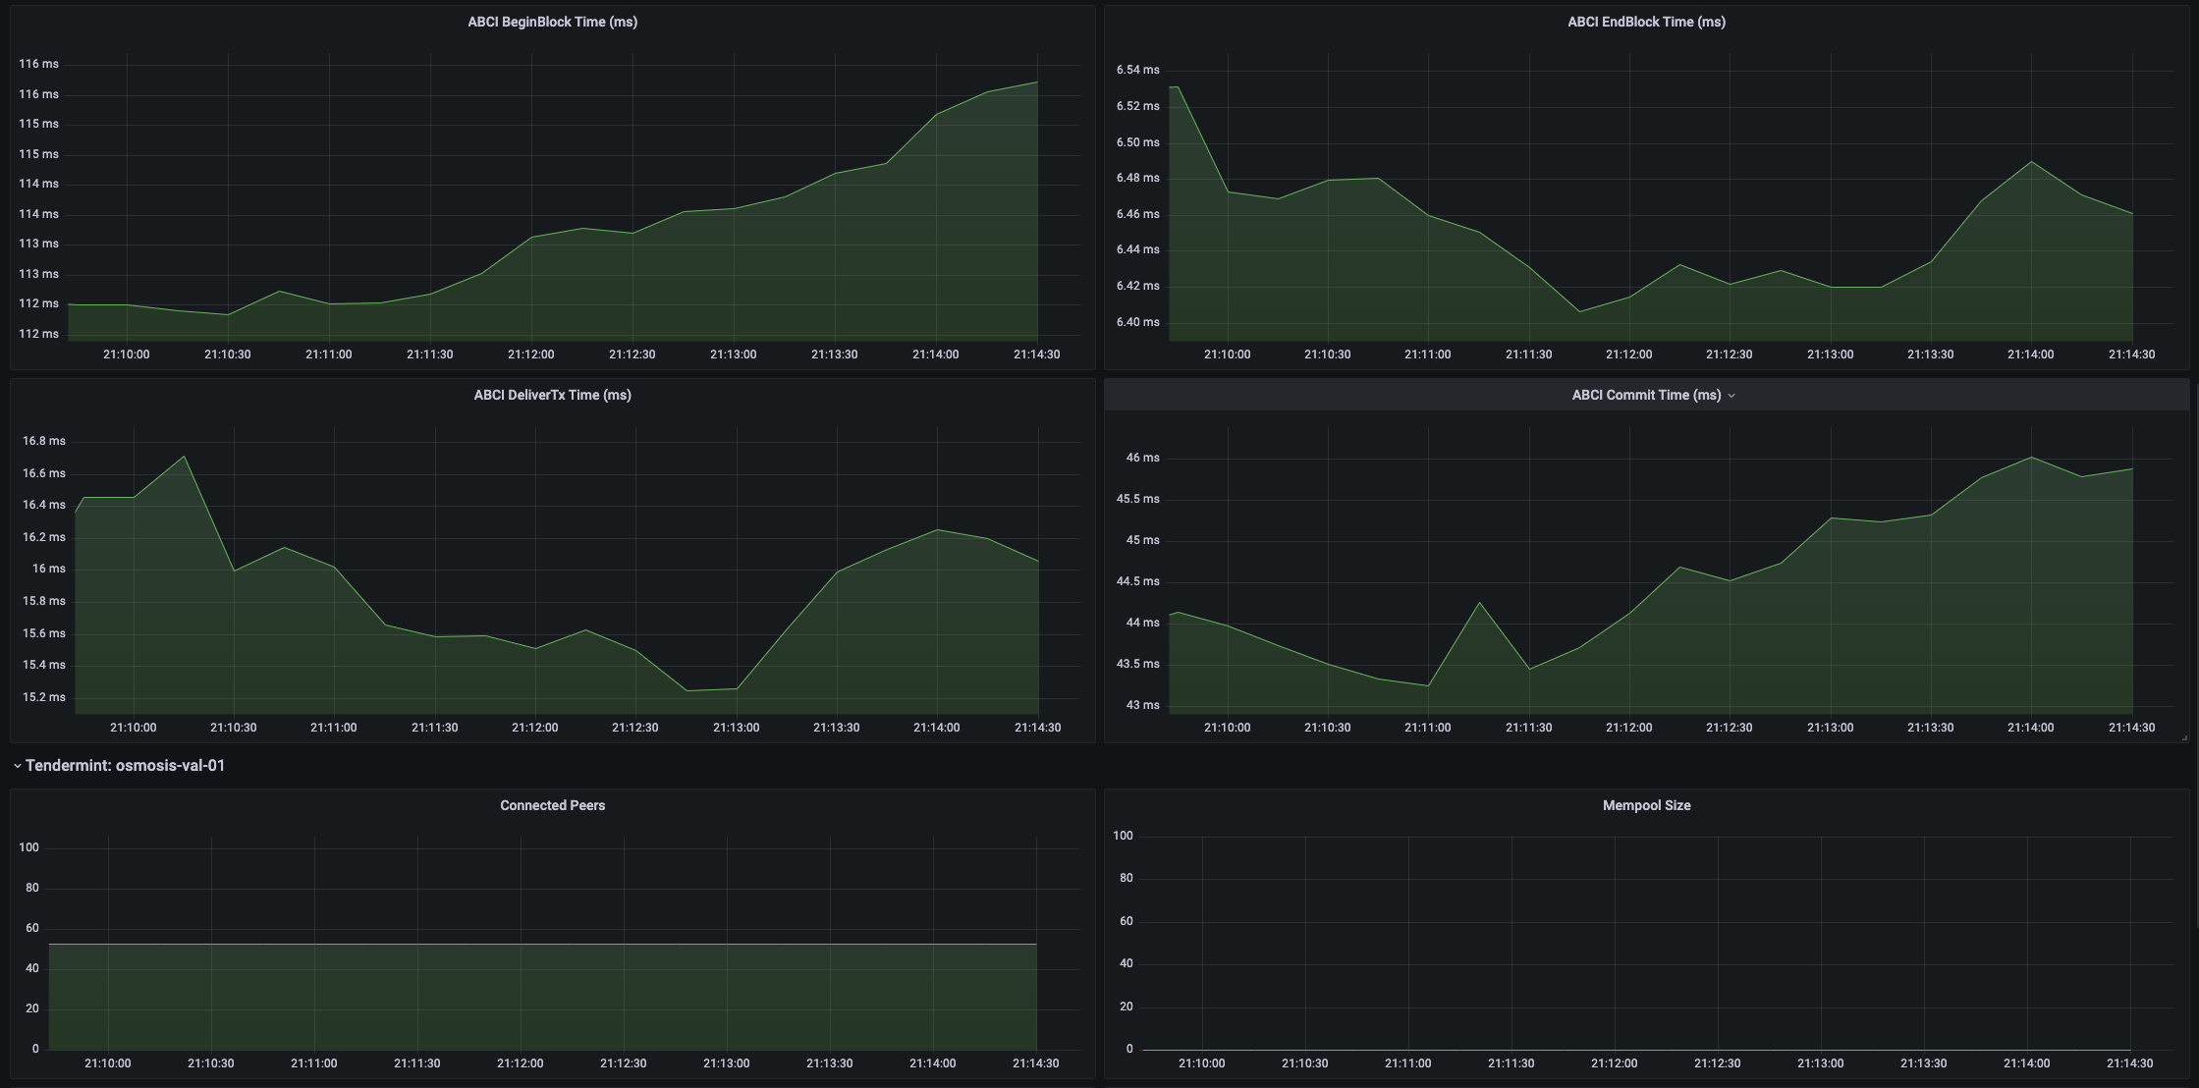Click the DeliverTx lowest point near 15.2 ms

pyautogui.click(x=687, y=690)
